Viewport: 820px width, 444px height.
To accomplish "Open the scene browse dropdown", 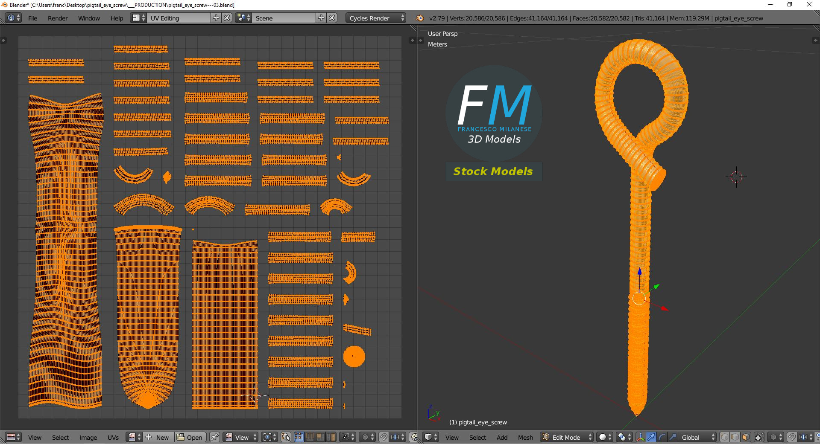I will [243, 18].
